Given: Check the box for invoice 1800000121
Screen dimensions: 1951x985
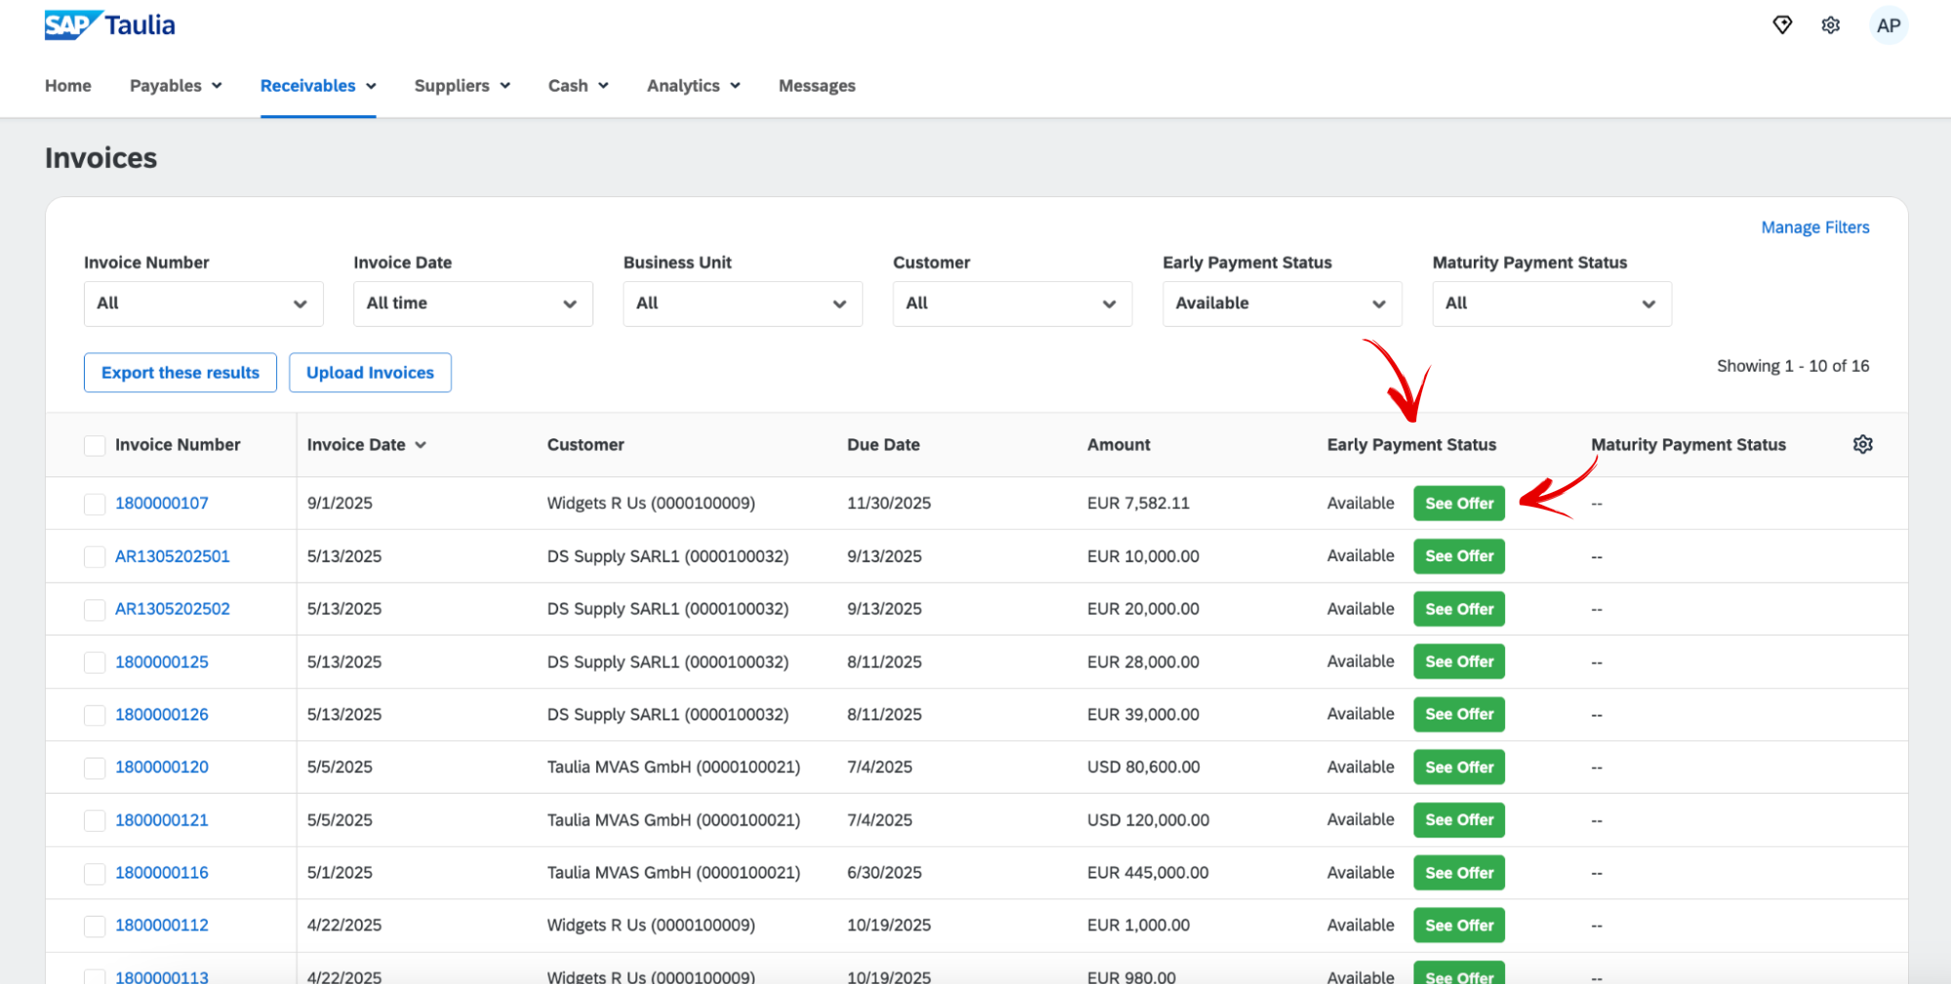Looking at the screenshot, I should pyautogui.click(x=95, y=820).
